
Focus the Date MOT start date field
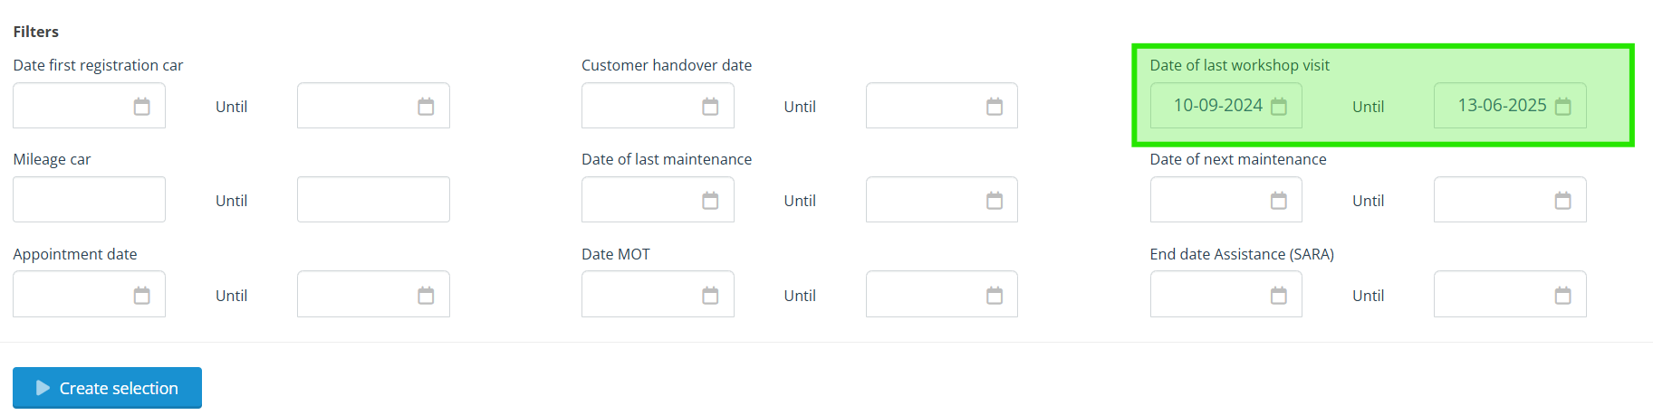[x=658, y=294]
